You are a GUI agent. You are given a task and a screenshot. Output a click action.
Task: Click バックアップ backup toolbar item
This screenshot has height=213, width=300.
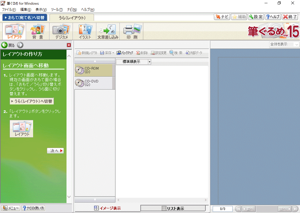[125, 53]
